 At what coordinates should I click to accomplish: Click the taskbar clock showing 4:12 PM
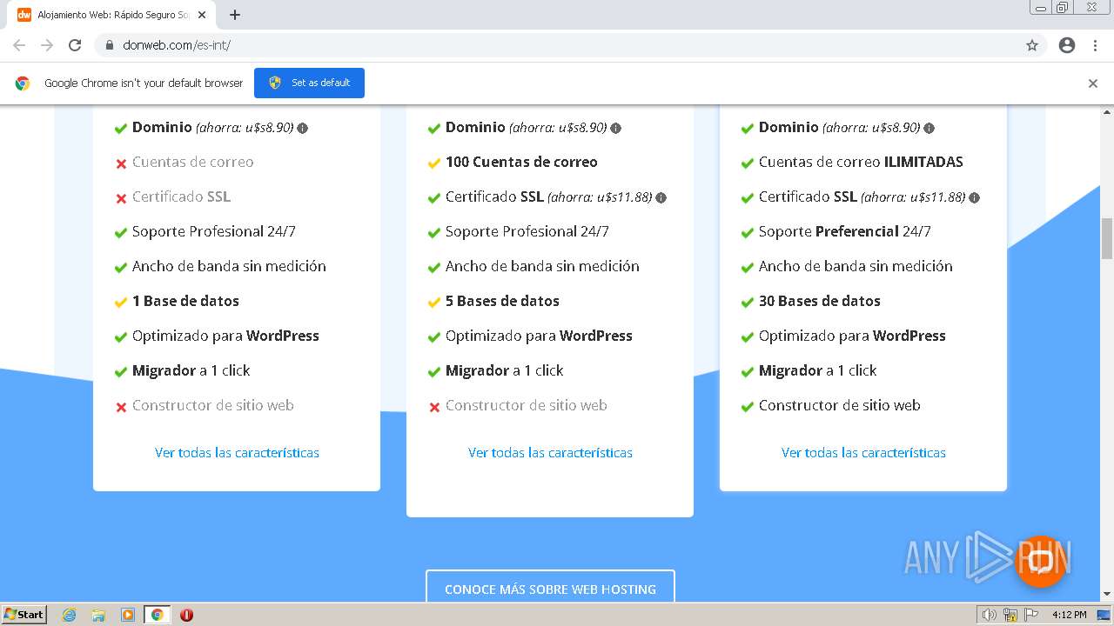point(1069,615)
